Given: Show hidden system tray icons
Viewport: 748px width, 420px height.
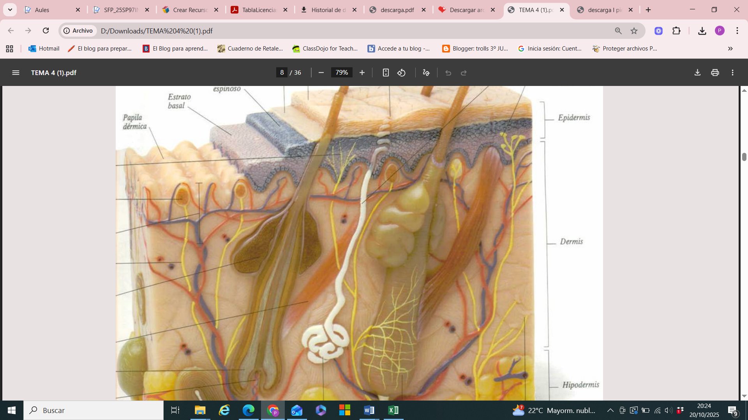Looking at the screenshot, I should (x=610, y=410).
